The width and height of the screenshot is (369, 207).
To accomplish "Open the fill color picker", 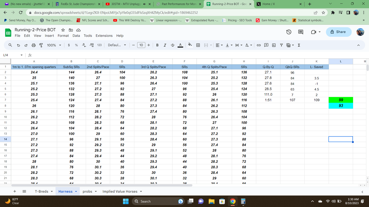I will 190,45.
